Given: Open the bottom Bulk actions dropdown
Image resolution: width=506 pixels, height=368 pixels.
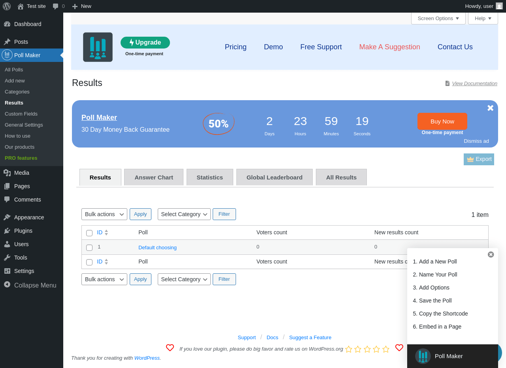Looking at the screenshot, I should [104, 279].
